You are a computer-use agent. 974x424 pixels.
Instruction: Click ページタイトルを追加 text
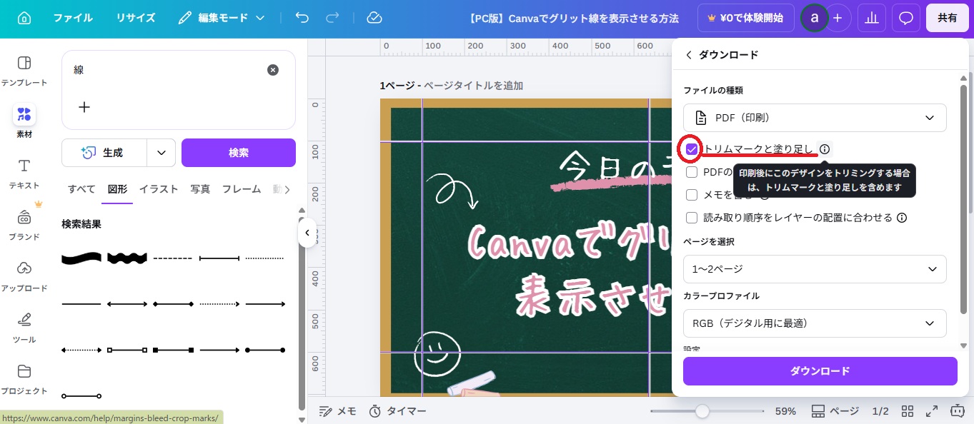coord(473,86)
